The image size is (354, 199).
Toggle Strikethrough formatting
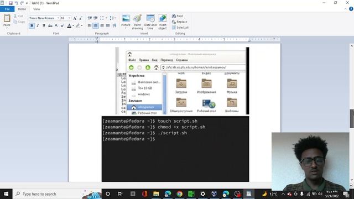pyautogui.click(x=50, y=26)
